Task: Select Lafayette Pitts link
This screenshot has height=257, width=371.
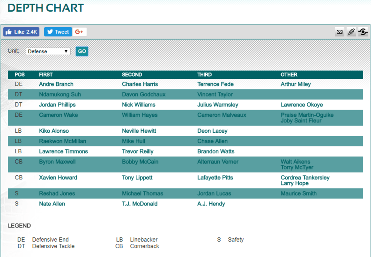Action: click(x=215, y=177)
